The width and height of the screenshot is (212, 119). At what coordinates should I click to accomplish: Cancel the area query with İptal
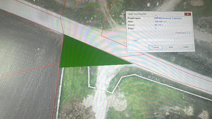coord(170,47)
